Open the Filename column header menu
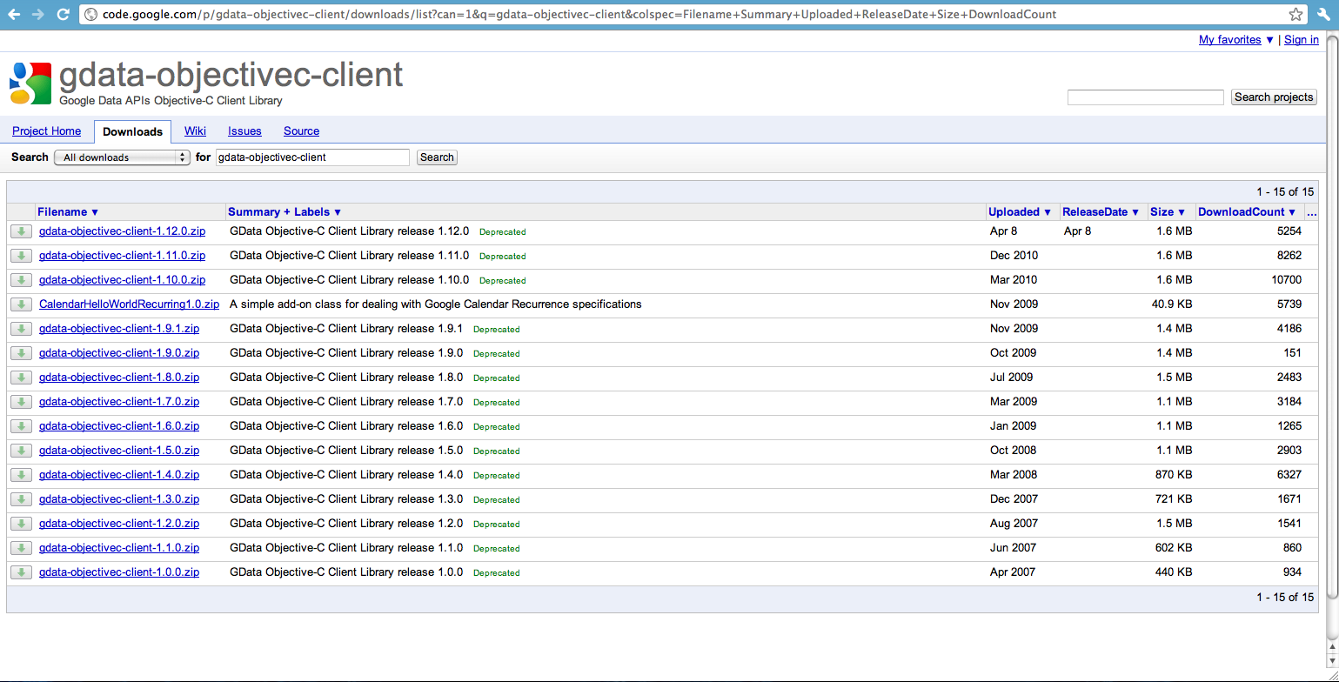 pos(68,212)
